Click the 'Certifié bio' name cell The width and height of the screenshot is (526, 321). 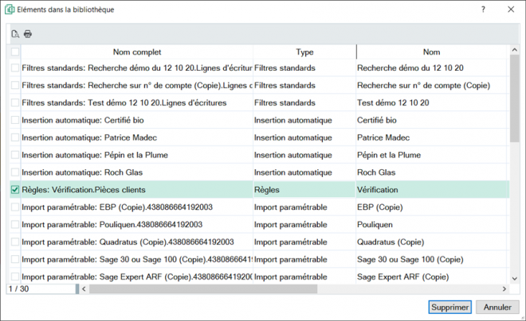pos(433,120)
